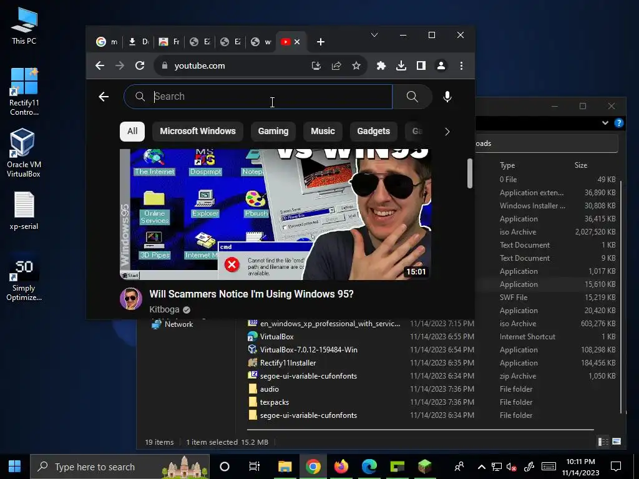This screenshot has width=639, height=479.
Task: Open Microsoft Edge from taskbar
Action: click(369, 467)
